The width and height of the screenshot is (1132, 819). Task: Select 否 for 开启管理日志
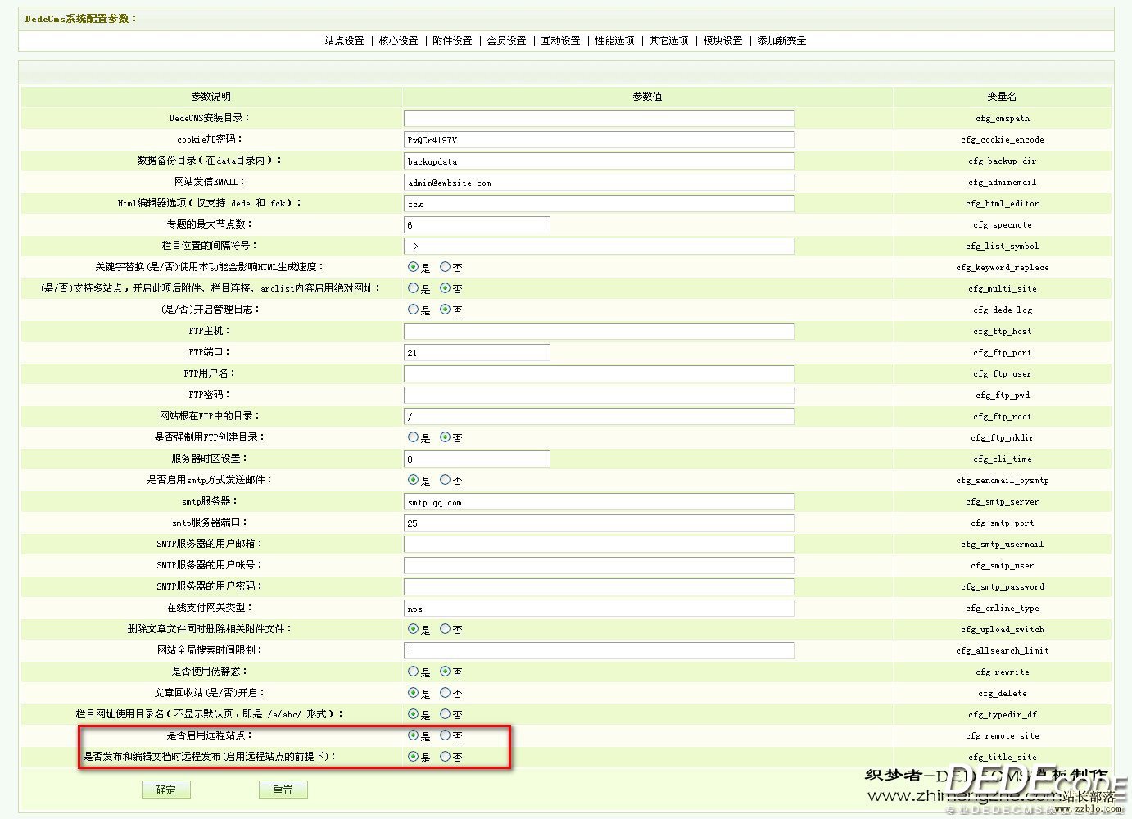pos(445,310)
